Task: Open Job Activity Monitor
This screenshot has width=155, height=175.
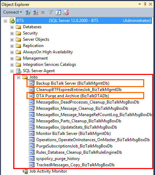Action: tap(48, 171)
